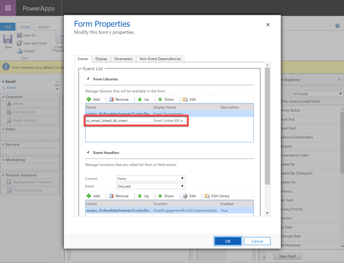The height and width of the screenshot is (263, 344).
Task: Collapse the Event Handlers section
Action: point(88,152)
